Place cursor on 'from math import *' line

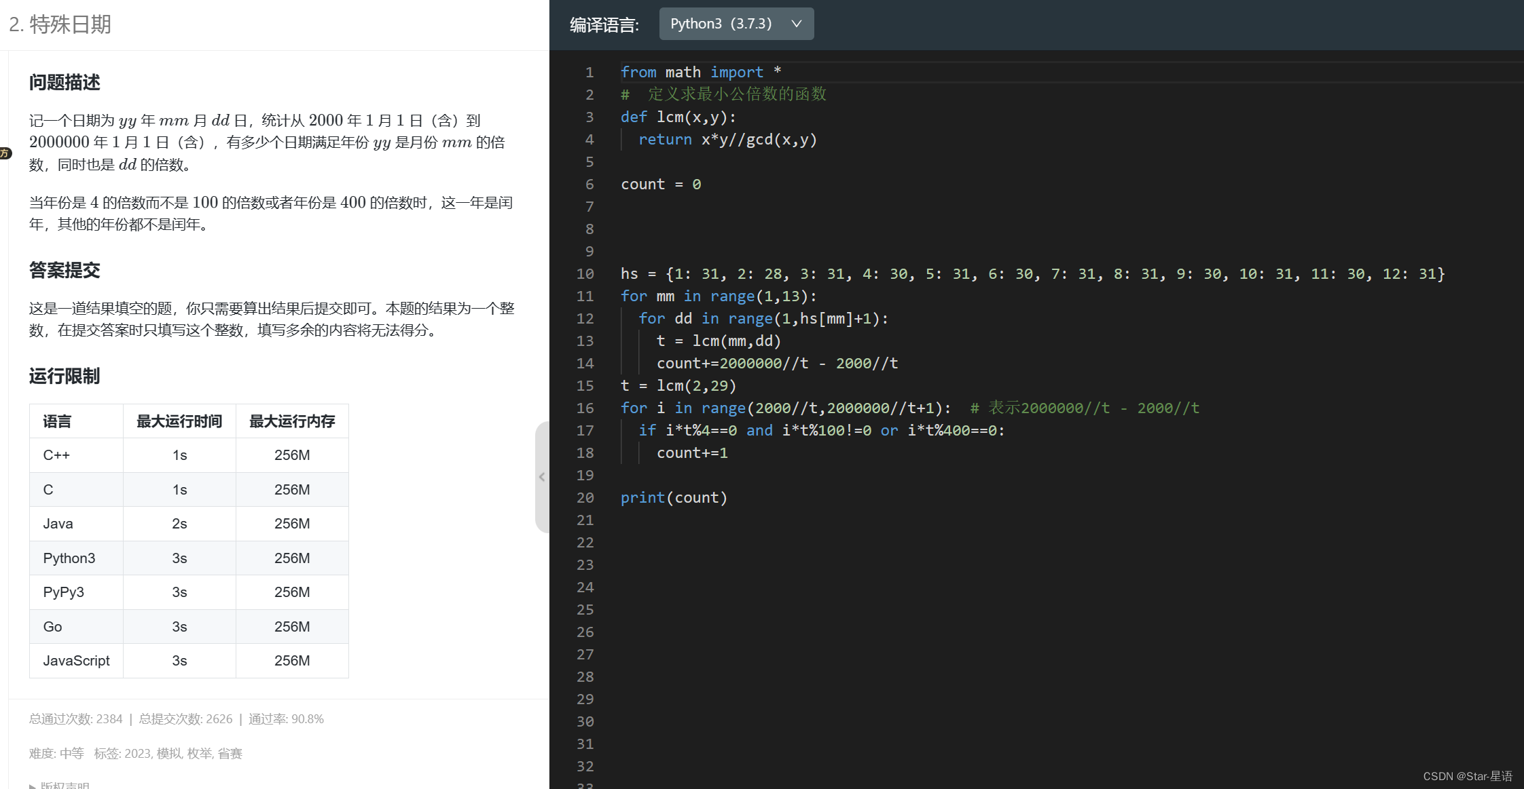701,72
